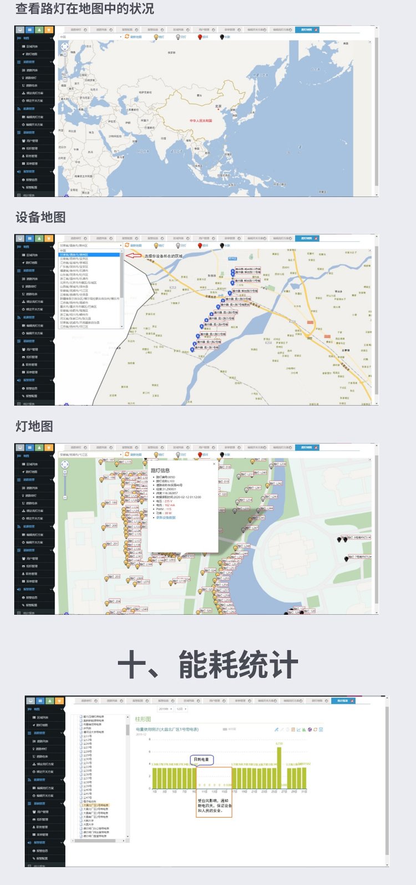
Task: Click refresh map icon above the world map
Action: point(127,37)
